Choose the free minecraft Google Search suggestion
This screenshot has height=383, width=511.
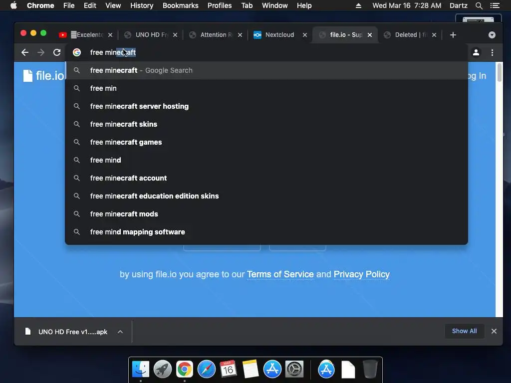(x=266, y=70)
